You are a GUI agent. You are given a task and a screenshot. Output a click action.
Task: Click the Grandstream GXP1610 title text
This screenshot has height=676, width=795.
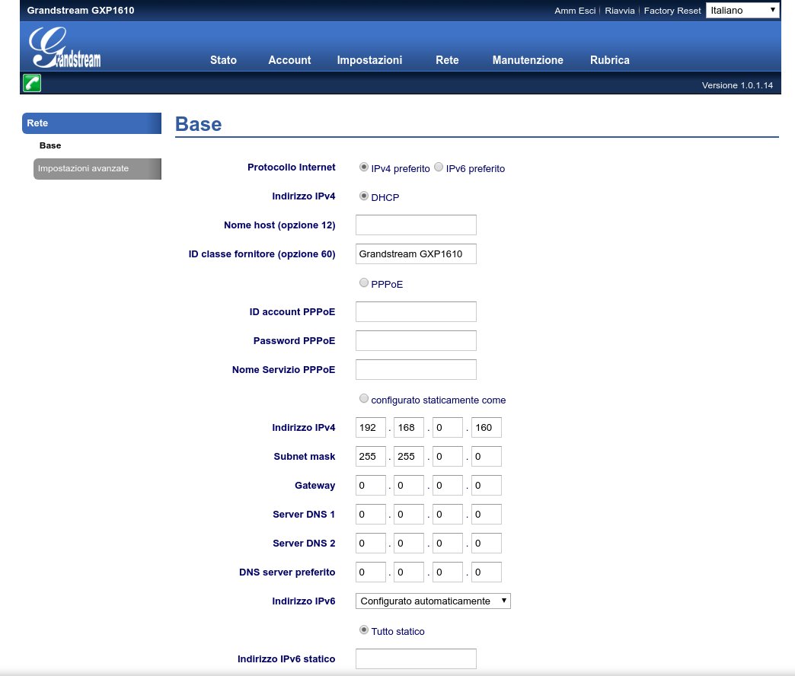pyautogui.click(x=81, y=10)
